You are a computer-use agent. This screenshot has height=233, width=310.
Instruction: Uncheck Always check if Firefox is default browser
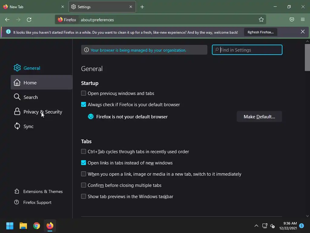click(x=84, y=104)
